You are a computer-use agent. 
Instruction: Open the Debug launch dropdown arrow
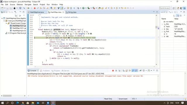click(x=81, y=8)
